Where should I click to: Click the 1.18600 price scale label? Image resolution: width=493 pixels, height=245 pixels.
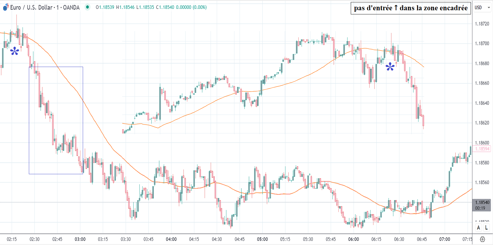pos(482,143)
